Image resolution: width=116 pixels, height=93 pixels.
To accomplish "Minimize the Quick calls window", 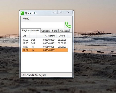I will click(55, 12).
